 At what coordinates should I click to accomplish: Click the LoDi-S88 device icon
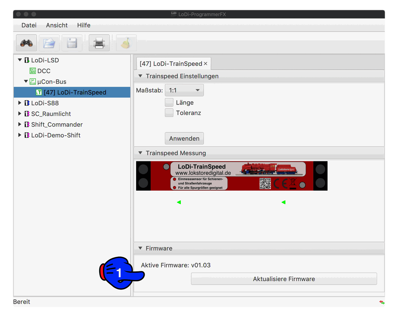[x=27, y=103]
